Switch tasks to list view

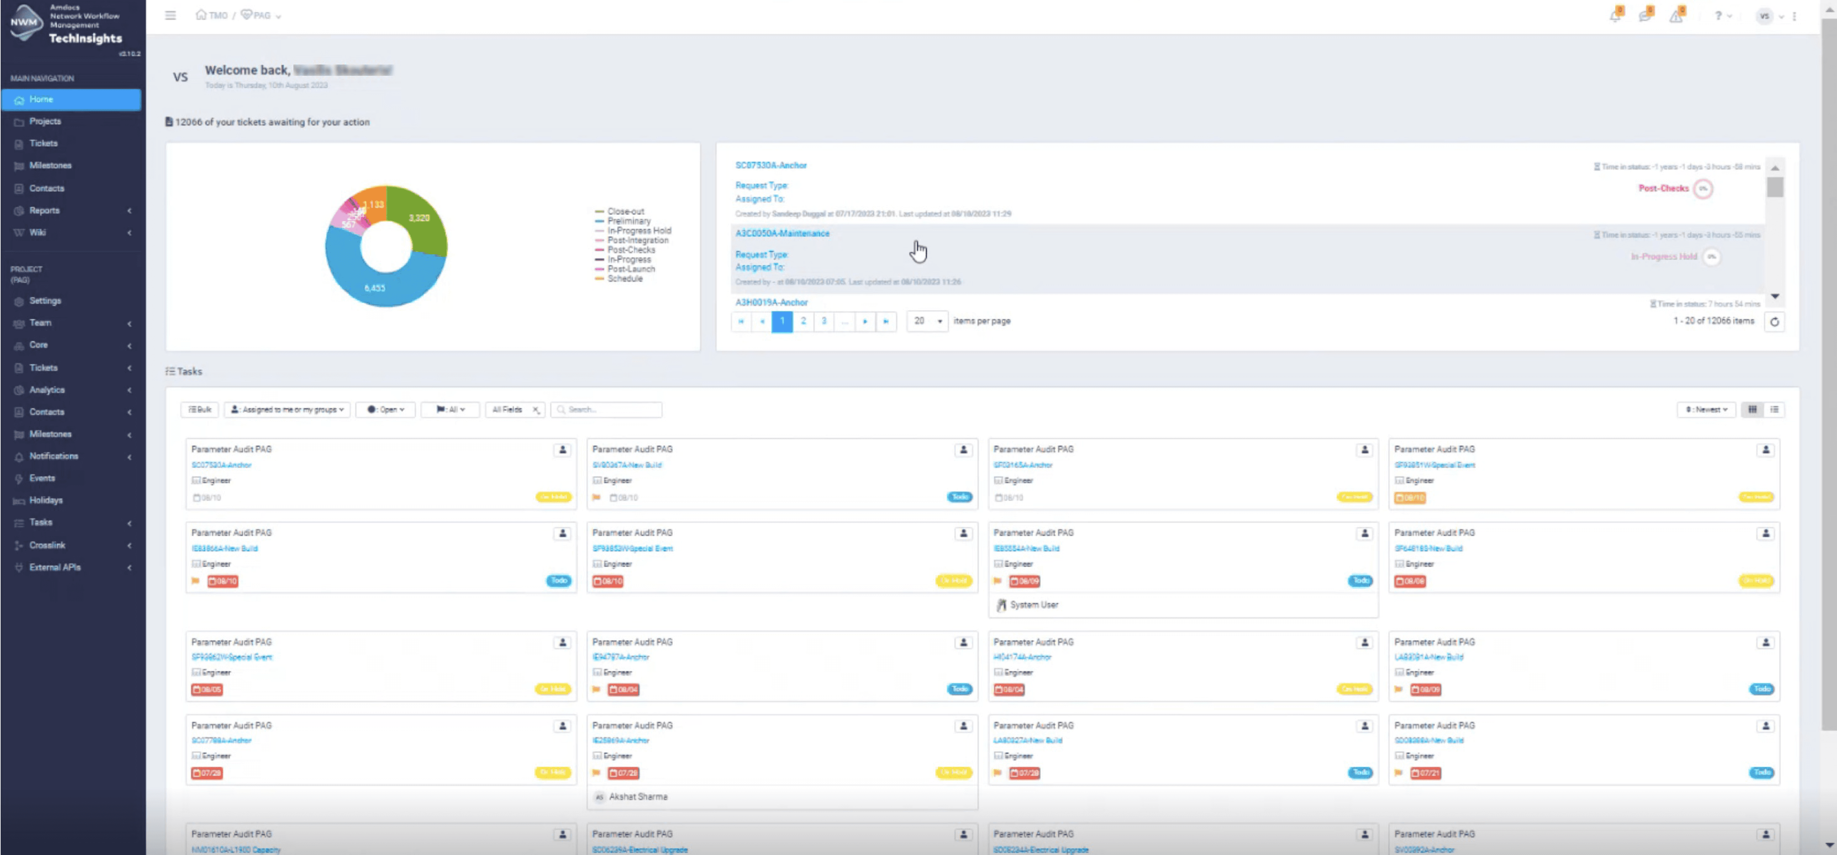click(x=1774, y=410)
